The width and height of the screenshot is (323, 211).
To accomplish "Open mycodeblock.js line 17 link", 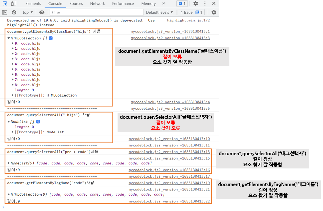I will click(x=169, y=176).
